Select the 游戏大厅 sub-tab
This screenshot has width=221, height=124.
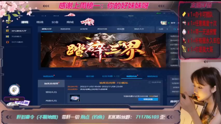click(x=47, y=29)
